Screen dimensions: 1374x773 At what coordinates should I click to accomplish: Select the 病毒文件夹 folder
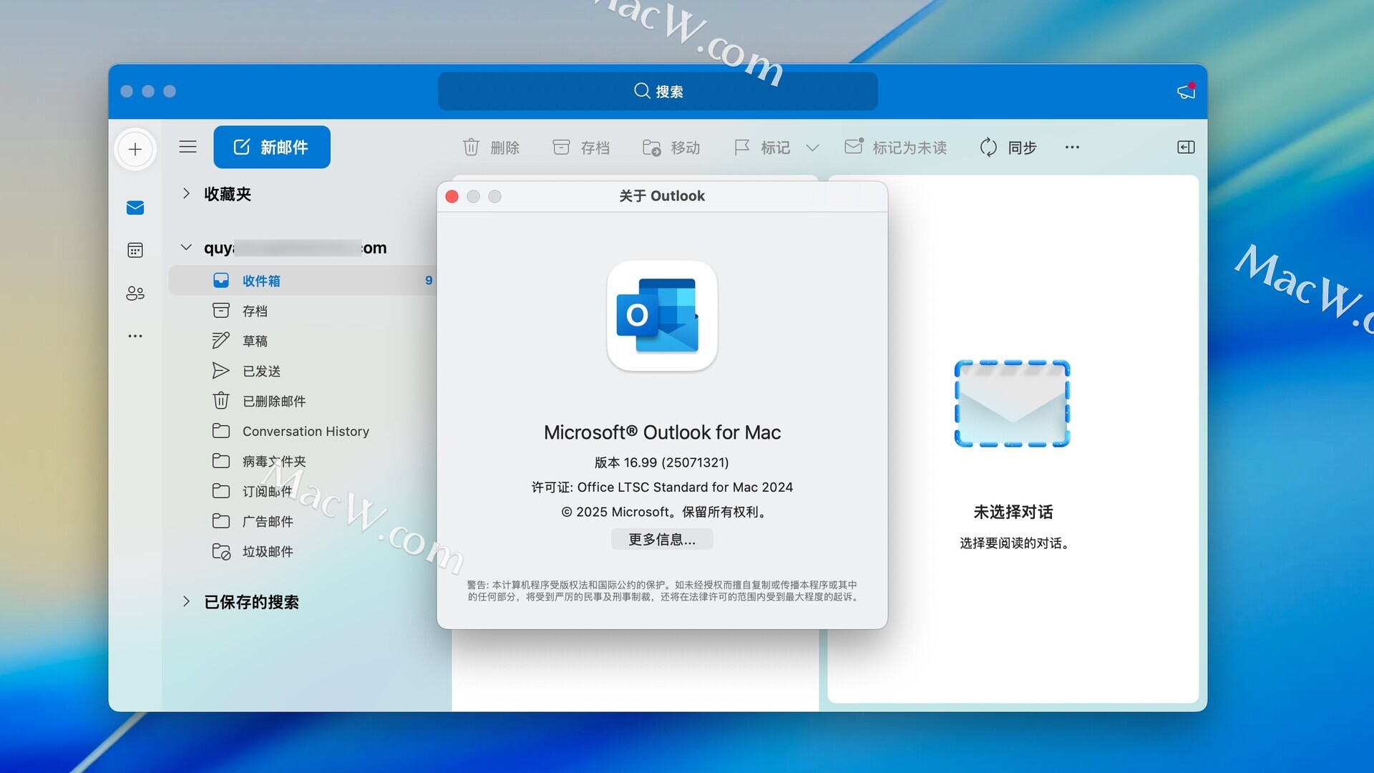303,461
